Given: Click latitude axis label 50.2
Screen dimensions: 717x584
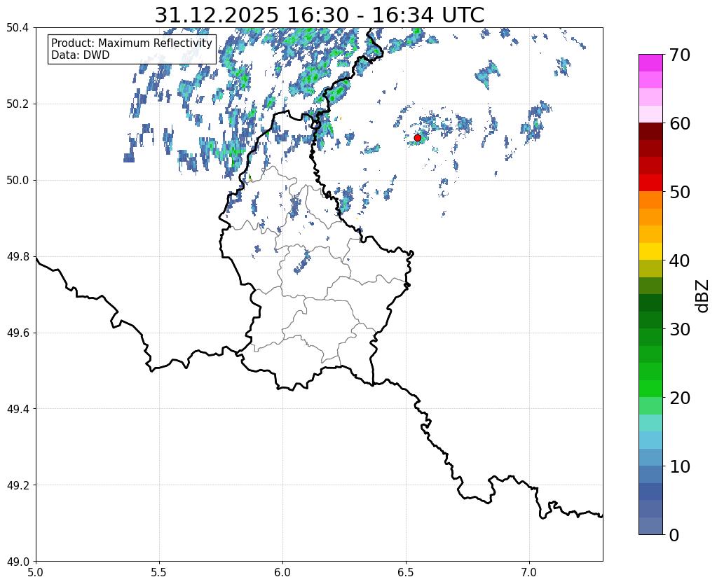Looking at the screenshot, I should [x=18, y=104].
